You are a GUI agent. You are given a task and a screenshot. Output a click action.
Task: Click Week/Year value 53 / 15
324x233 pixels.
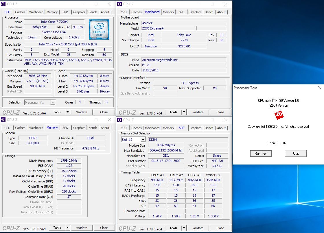(217, 166)
